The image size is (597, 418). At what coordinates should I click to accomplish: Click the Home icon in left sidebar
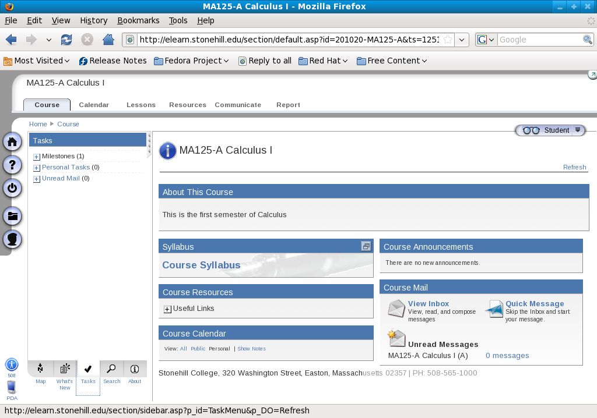(13, 142)
